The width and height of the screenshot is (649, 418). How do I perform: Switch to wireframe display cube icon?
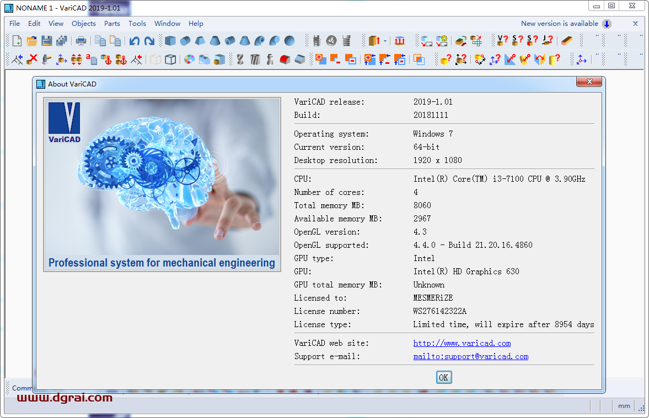[x=170, y=59]
